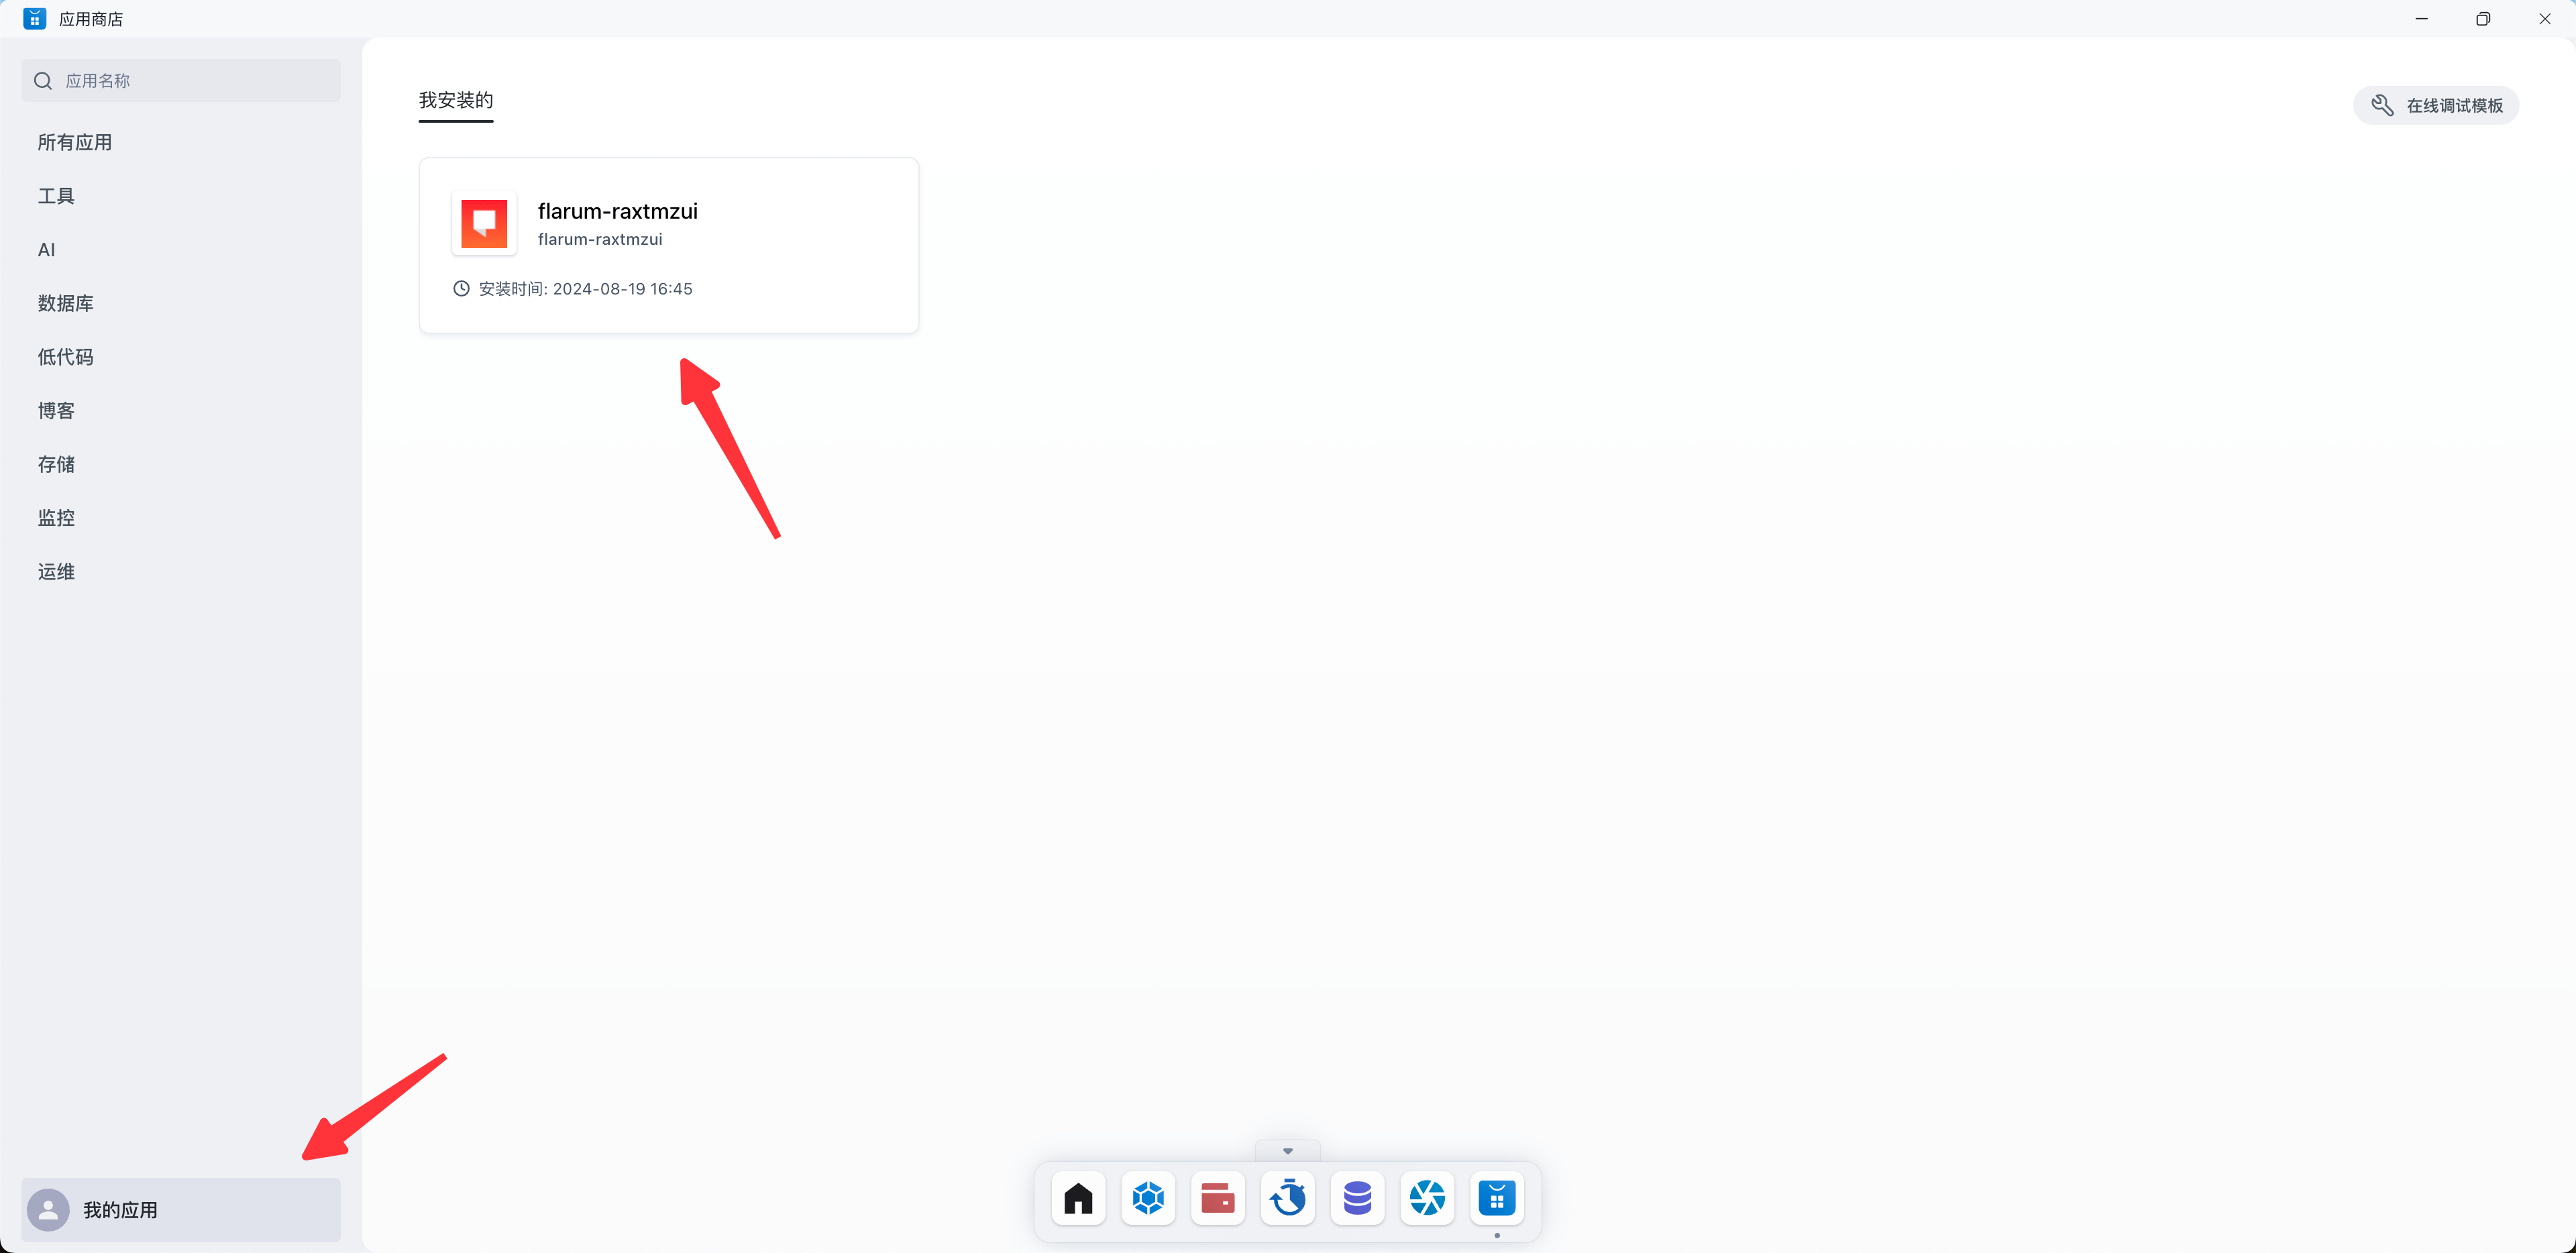Open the App Store icon in dock
The height and width of the screenshot is (1253, 2576).
click(1497, 1198)
